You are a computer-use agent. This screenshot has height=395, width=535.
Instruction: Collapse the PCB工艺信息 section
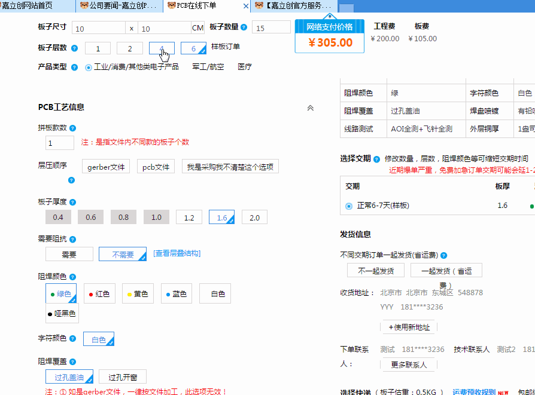pos(310,108)
